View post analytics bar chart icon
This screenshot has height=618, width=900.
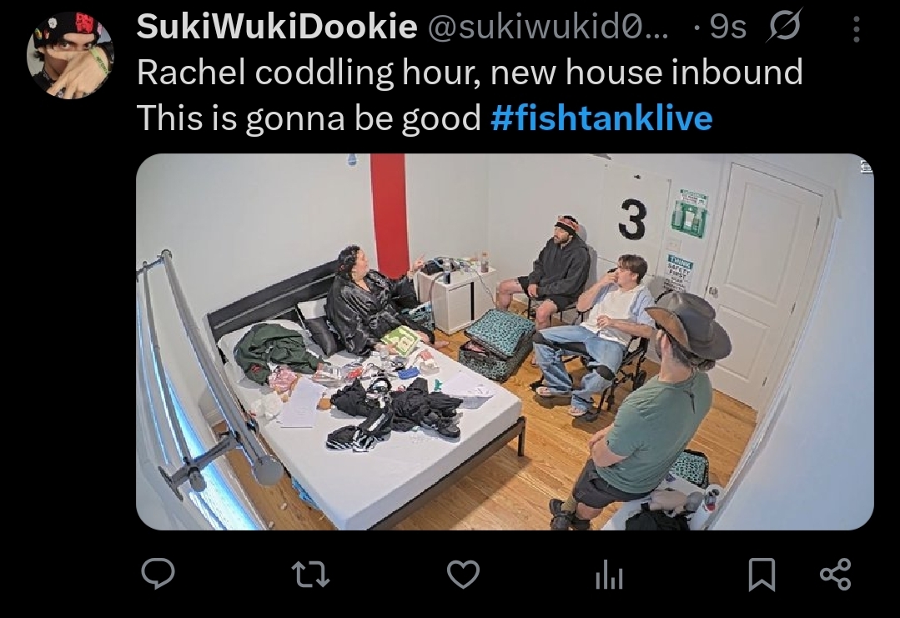609,575
